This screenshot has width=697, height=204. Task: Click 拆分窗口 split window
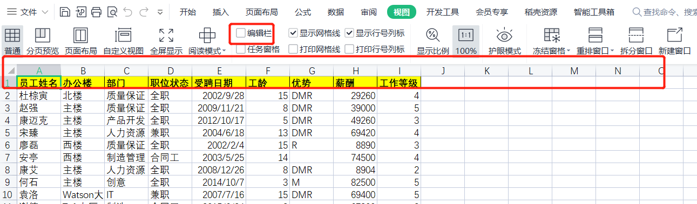tap(636, 41)
